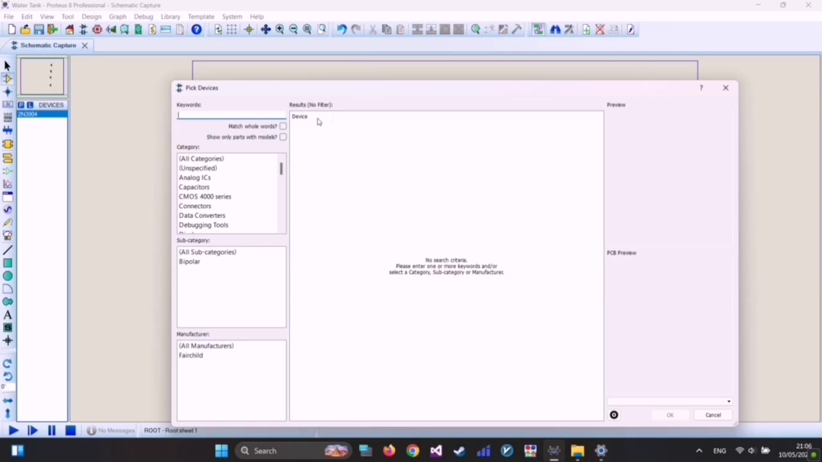Click the settings gear icon in Pick Devices
Screen dimensions: 822x462
[x=614, y=415]
